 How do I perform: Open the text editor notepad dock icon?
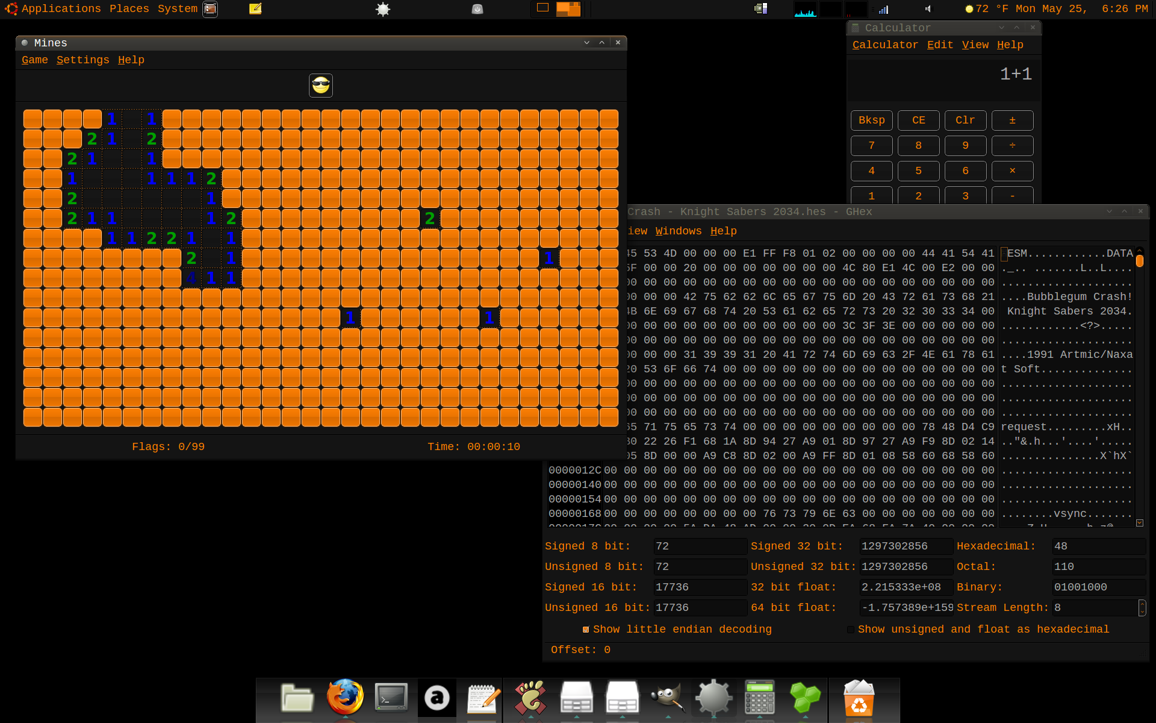click(x=484, y=698)
